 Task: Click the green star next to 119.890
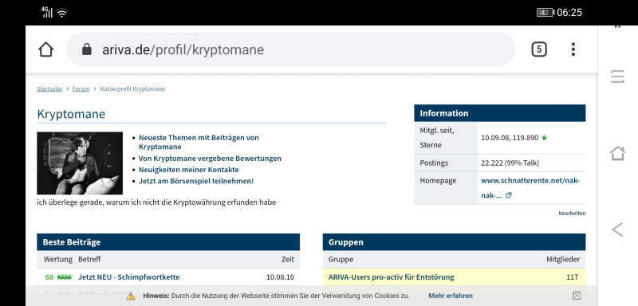pyautogui.click(x=545, y=138)
